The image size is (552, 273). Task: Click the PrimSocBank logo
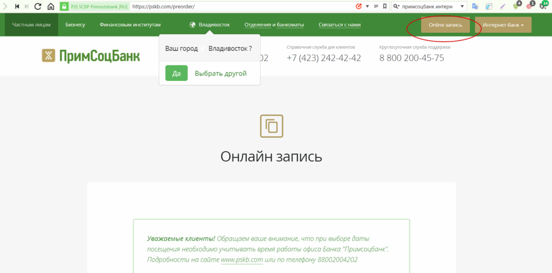tap(91, 55)
